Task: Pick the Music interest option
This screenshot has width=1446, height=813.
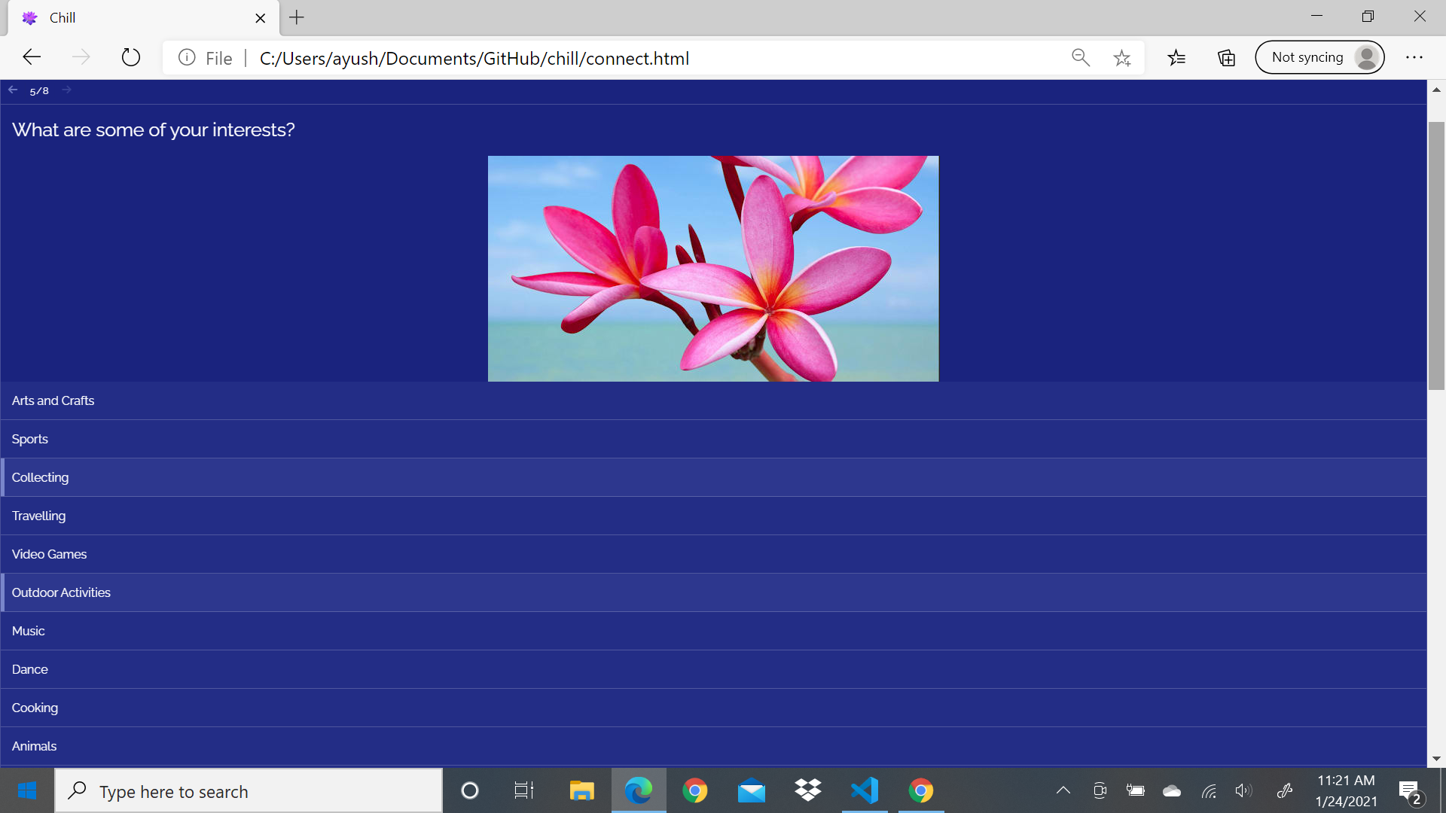Action: pyautogui.click(x=29, y=631)
